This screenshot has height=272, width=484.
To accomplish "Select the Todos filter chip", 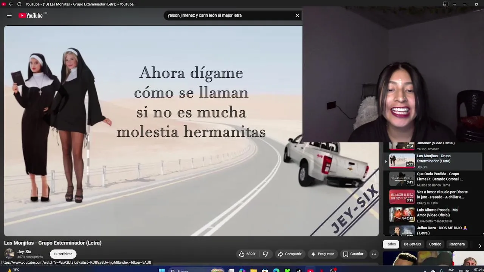I will (391, 244).
